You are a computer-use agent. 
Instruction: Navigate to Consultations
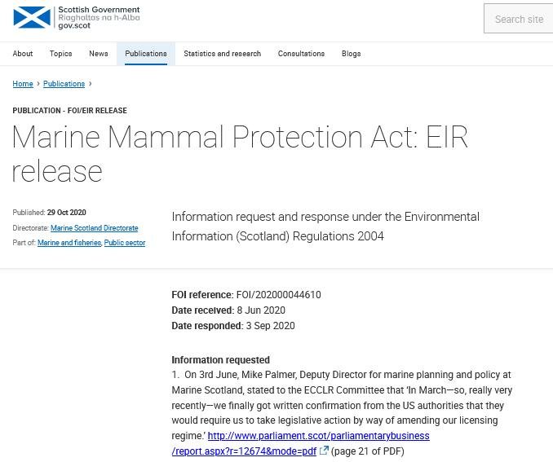point(301,54)
